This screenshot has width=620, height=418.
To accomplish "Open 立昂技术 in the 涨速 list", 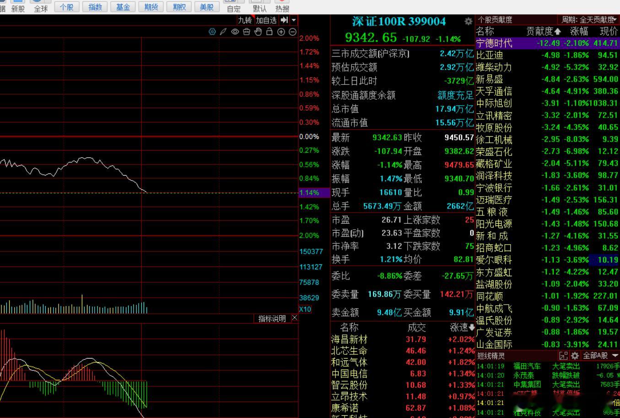I will (403, 397).
